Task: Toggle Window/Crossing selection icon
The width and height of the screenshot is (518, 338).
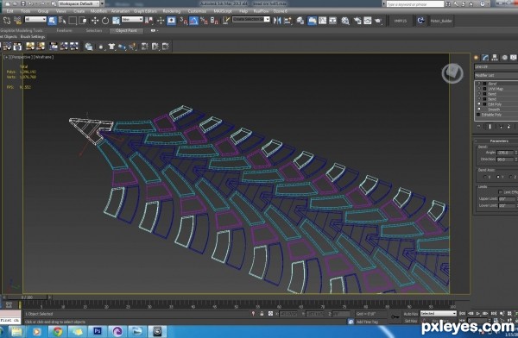Action: (x=83, y=21)
